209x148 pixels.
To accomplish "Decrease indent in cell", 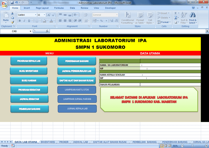I will click(75, 21).
